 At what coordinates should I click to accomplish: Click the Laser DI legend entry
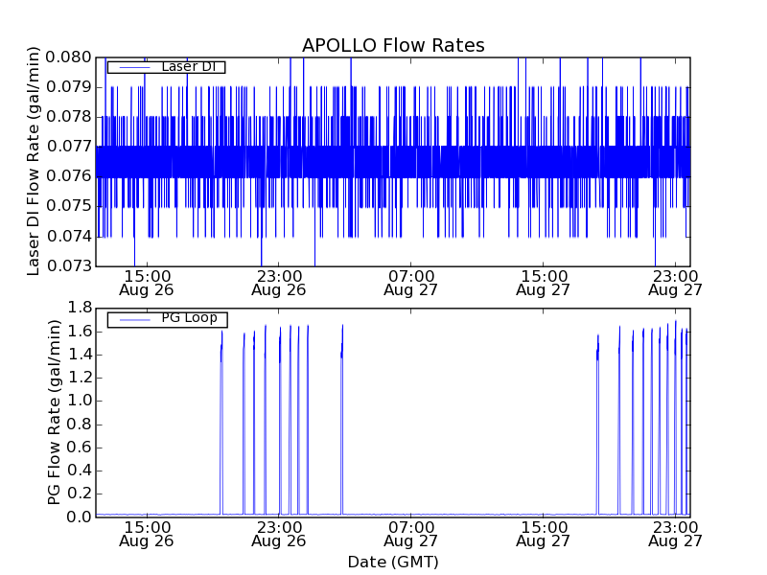[166, 66]
